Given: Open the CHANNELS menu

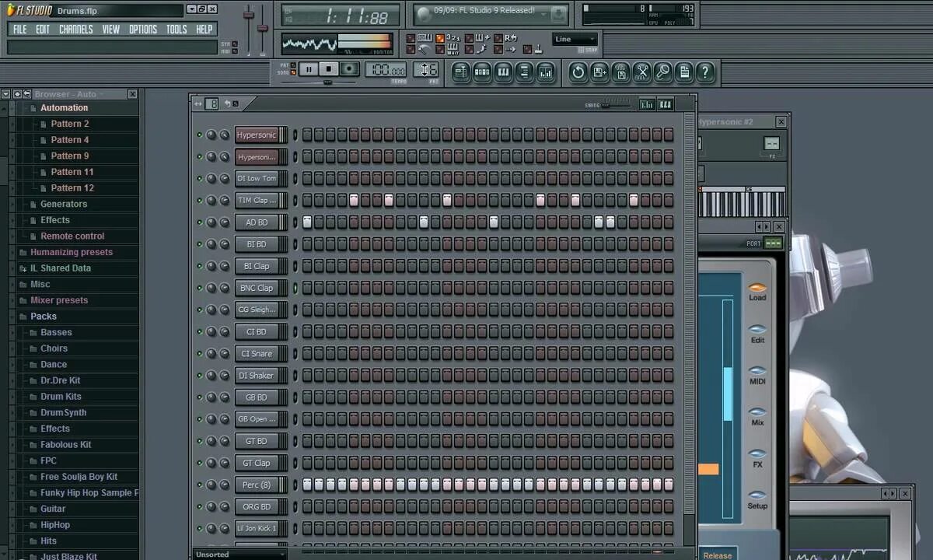Looking at the screenshot, I should point(76,30).
